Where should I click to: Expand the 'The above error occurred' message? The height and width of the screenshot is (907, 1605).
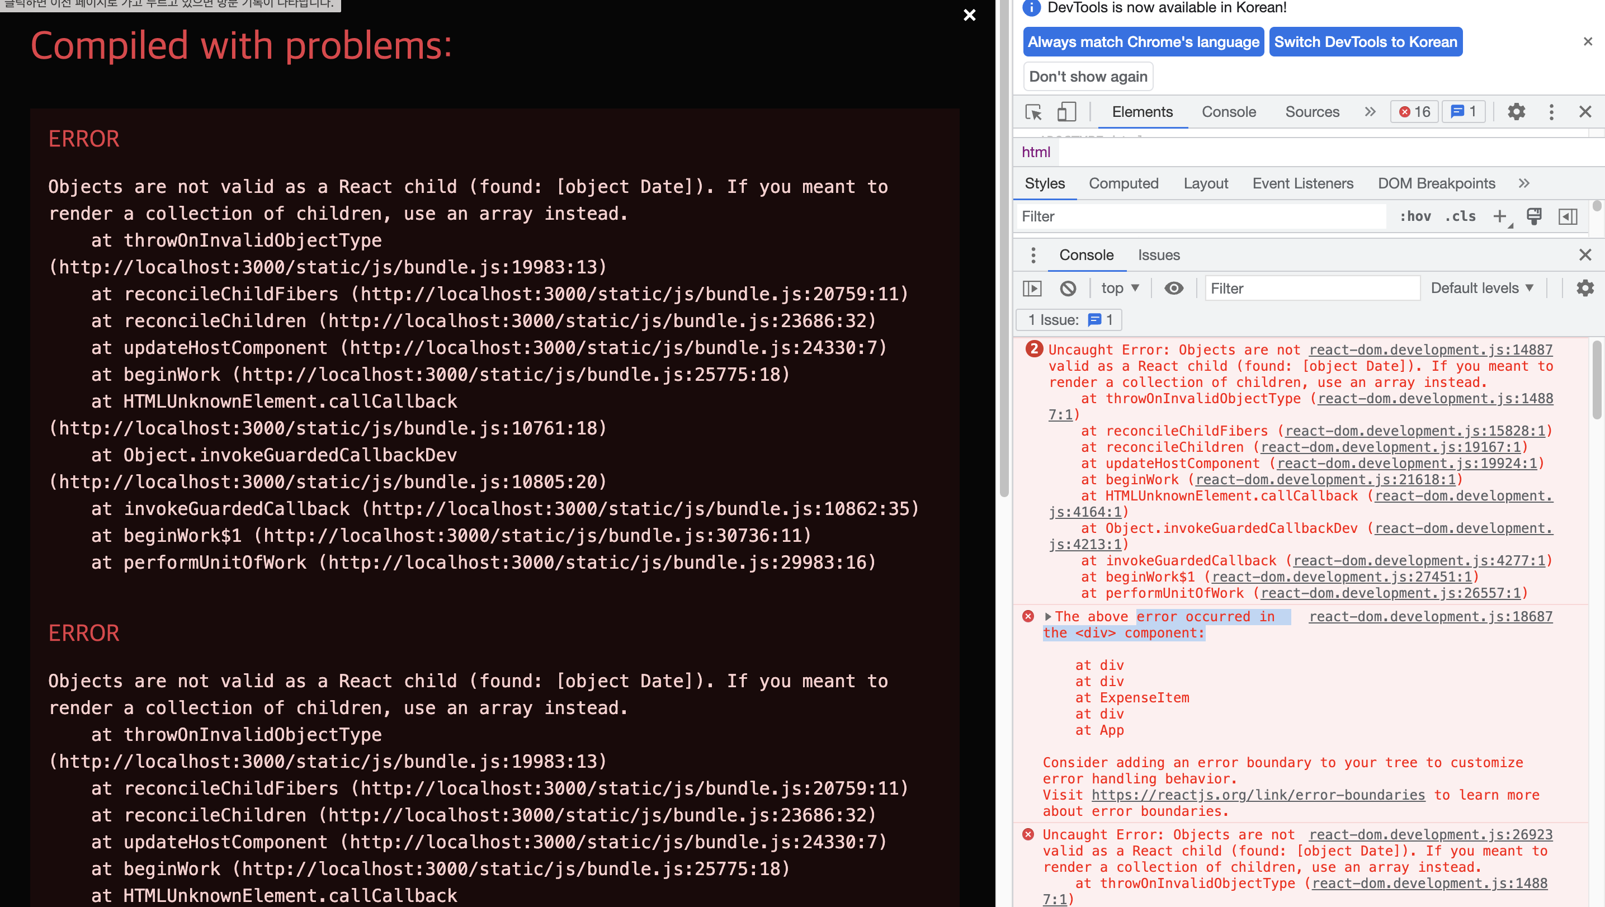click(x=1048, y=617)
